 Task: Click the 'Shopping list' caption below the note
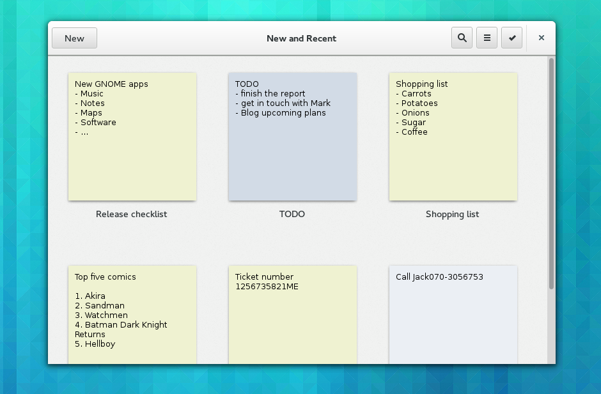coord(452,215)
